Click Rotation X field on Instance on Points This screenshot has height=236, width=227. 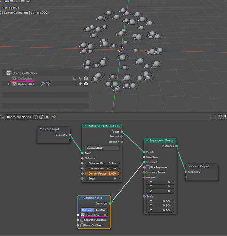(x=160, y=182)
